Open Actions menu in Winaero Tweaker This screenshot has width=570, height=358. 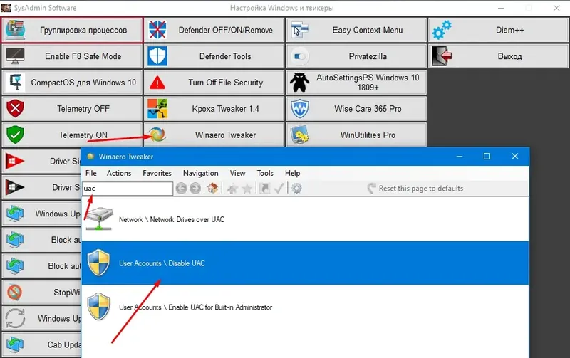pyautogui.click(x=119, y=173)
